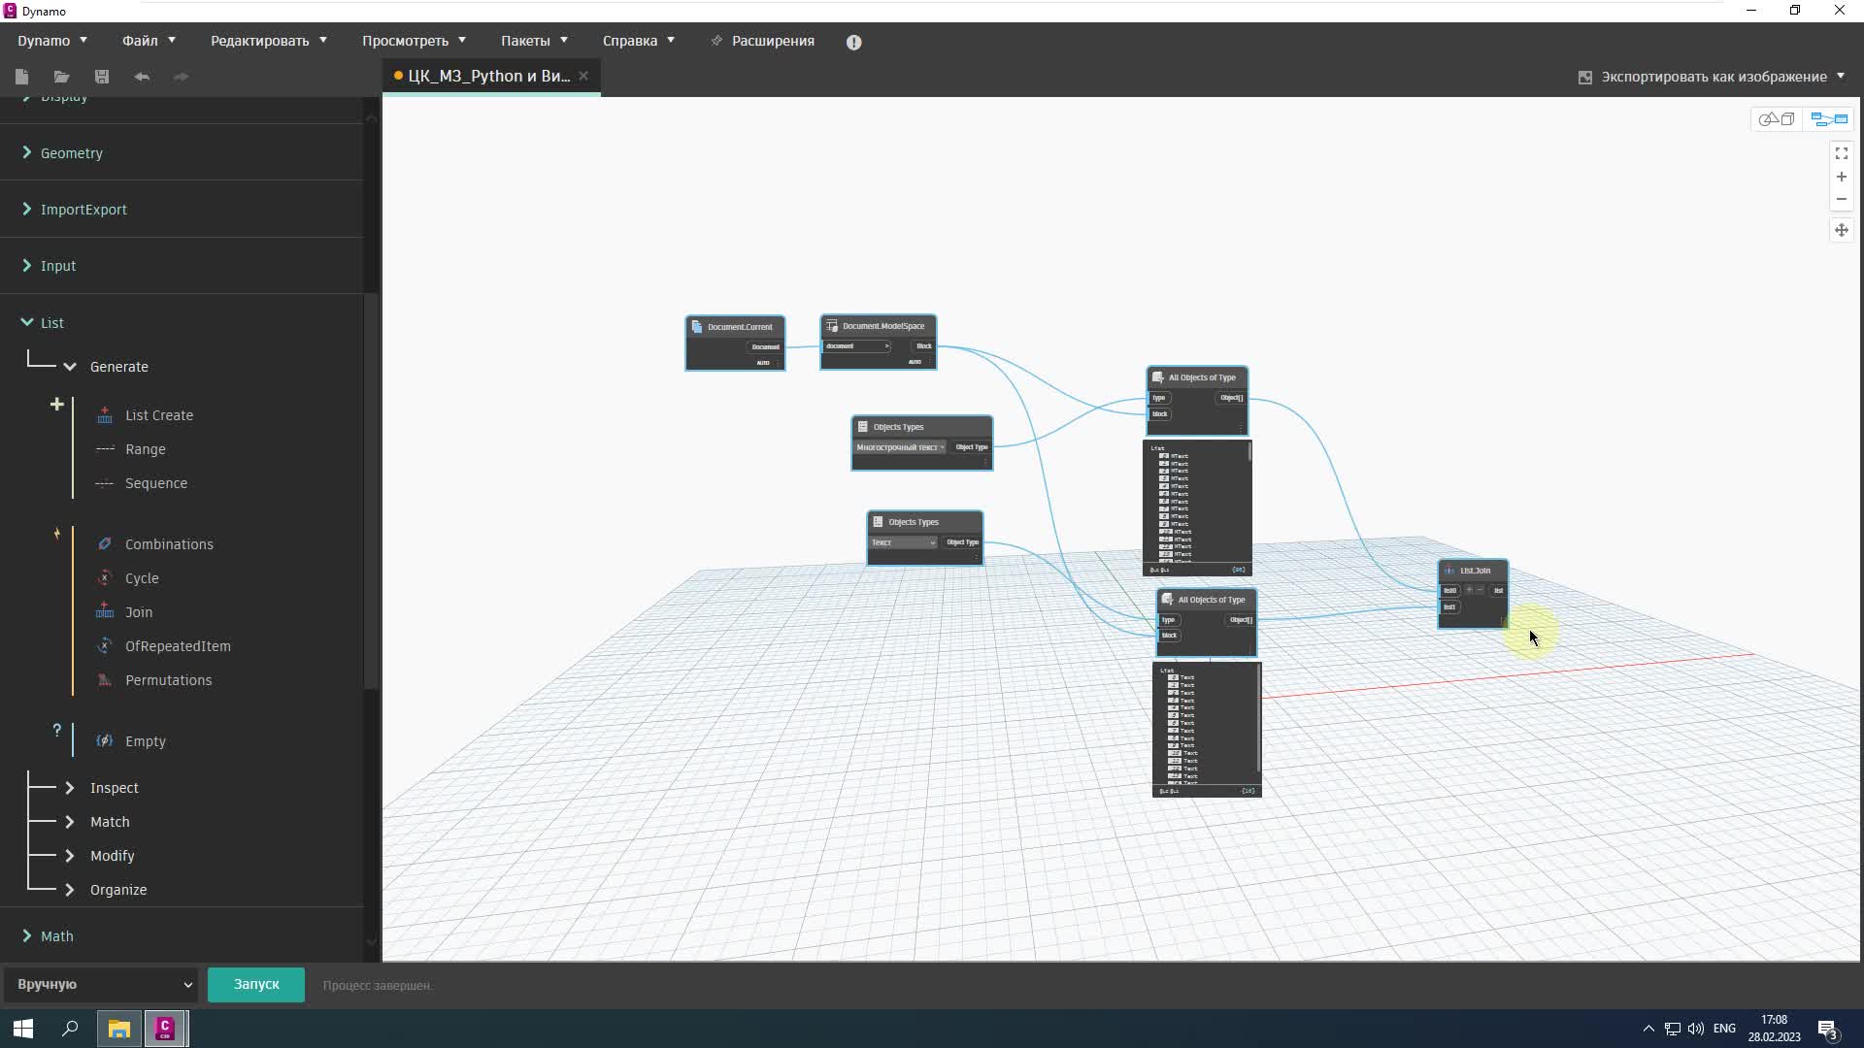1864x1048 pixels.
Task: Open the notification center icon
Action: point(1828,1029)
